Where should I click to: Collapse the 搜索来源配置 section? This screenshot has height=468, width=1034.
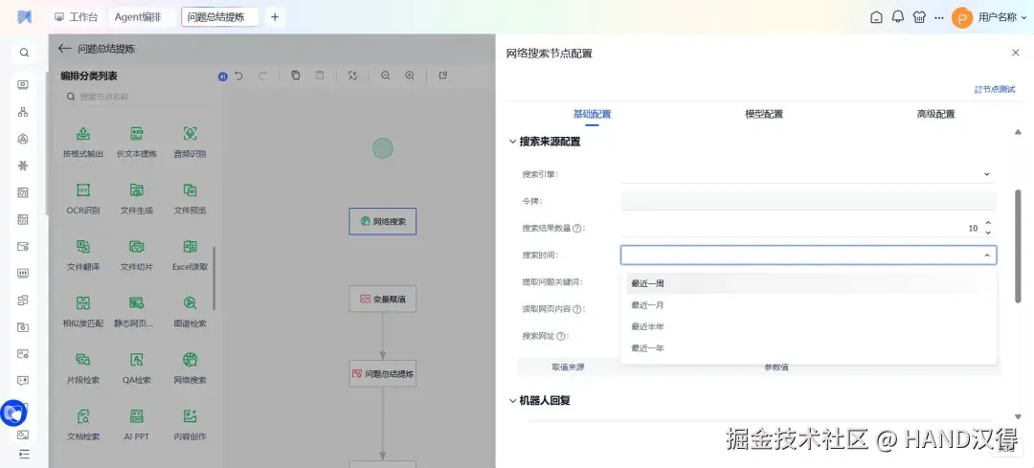point(513,141)
